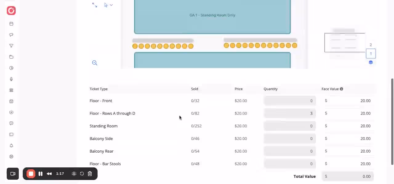Click the "0/252" sold count
The width and height of the screenshot is (394, 184).
click(196, 126)
